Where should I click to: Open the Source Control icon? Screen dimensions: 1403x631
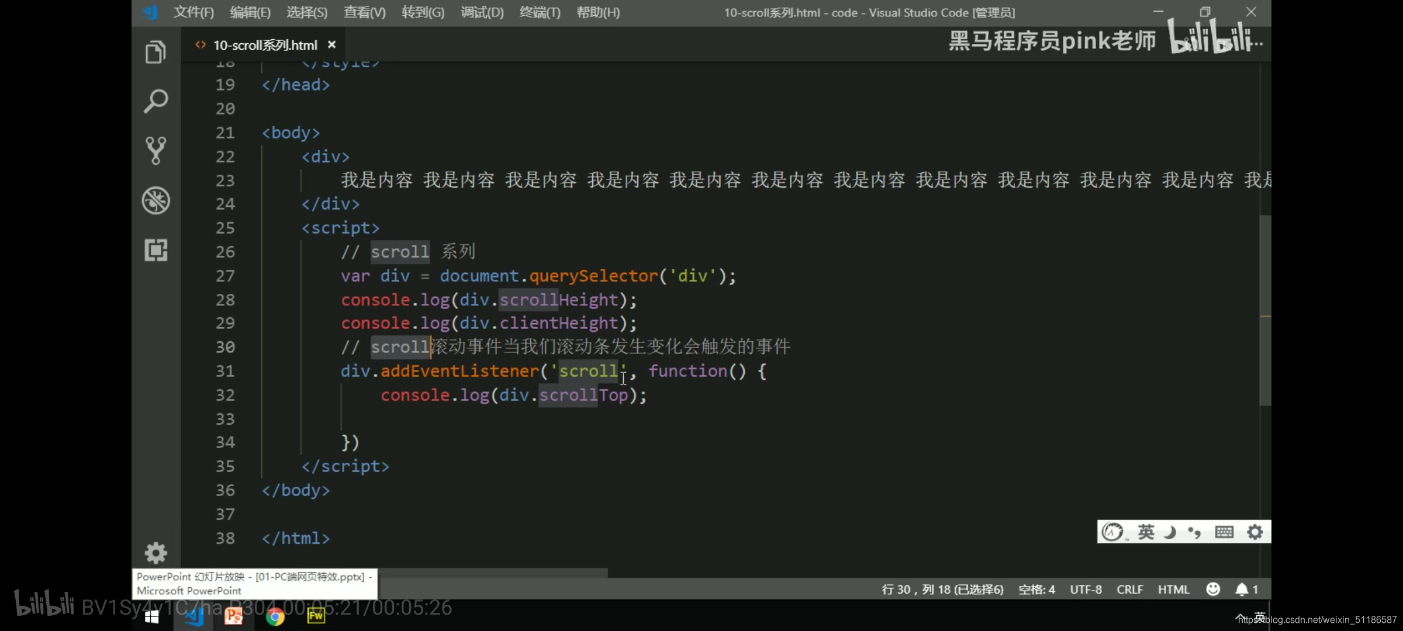(x=155, y=151)
